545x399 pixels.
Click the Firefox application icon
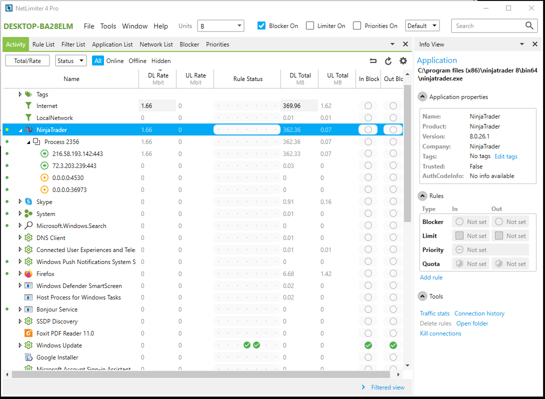pyautogui.click(x=28, y=273)
